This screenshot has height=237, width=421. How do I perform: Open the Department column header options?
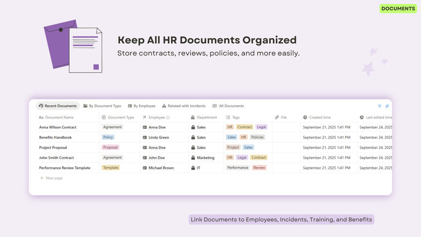207,117
